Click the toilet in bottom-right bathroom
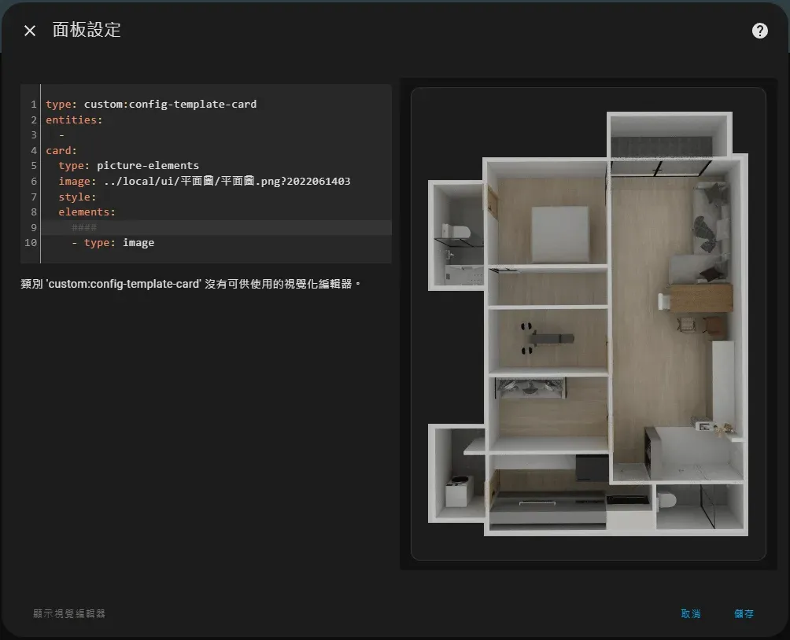The image size is (790, 640). tap(666, 500)
